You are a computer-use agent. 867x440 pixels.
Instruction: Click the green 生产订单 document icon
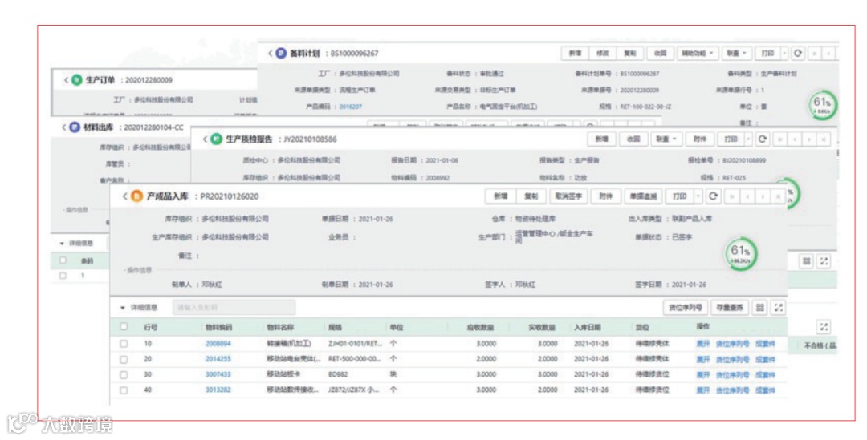click(x=77, y=80)
